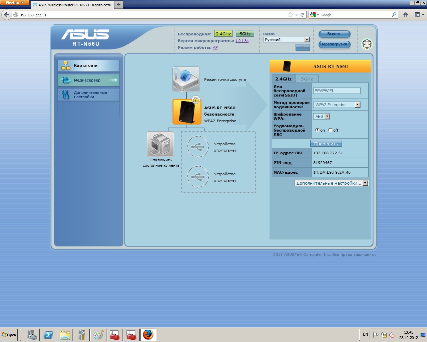Reload the page with the refresh icon
Viewport: 427px width, 342px height.
(303, 15)
